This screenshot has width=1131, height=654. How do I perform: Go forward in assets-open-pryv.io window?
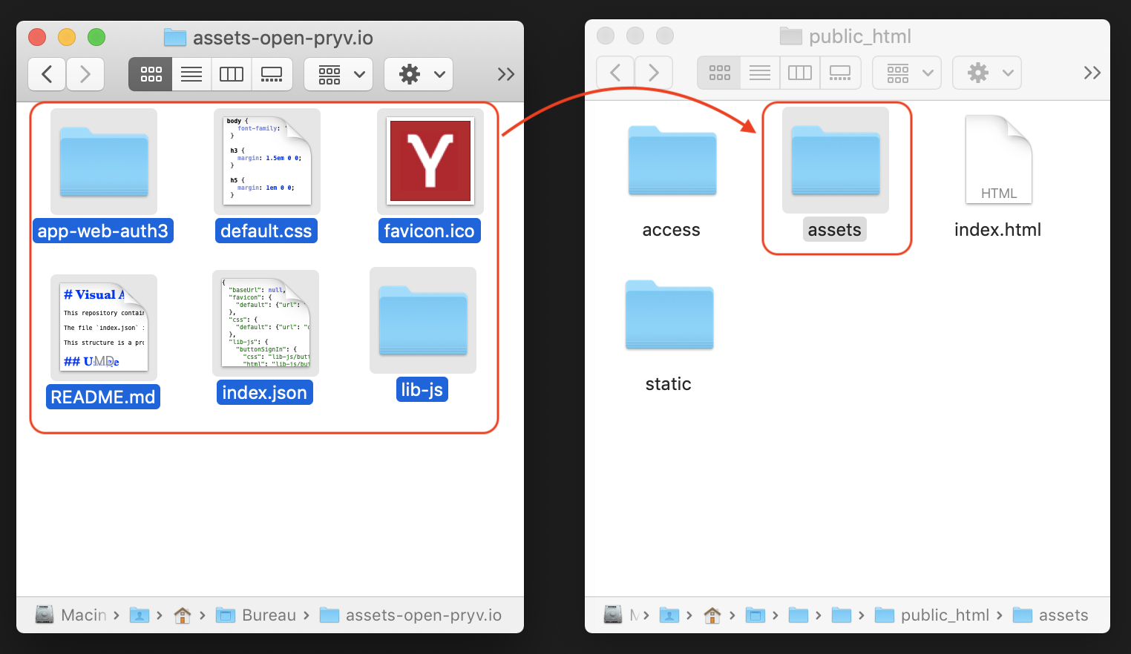coord(85,74)
